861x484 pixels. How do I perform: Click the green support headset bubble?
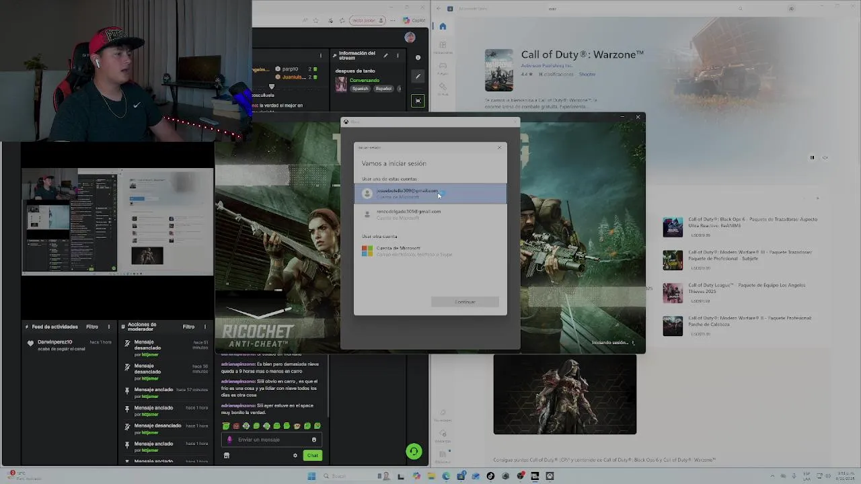point(414,452)
